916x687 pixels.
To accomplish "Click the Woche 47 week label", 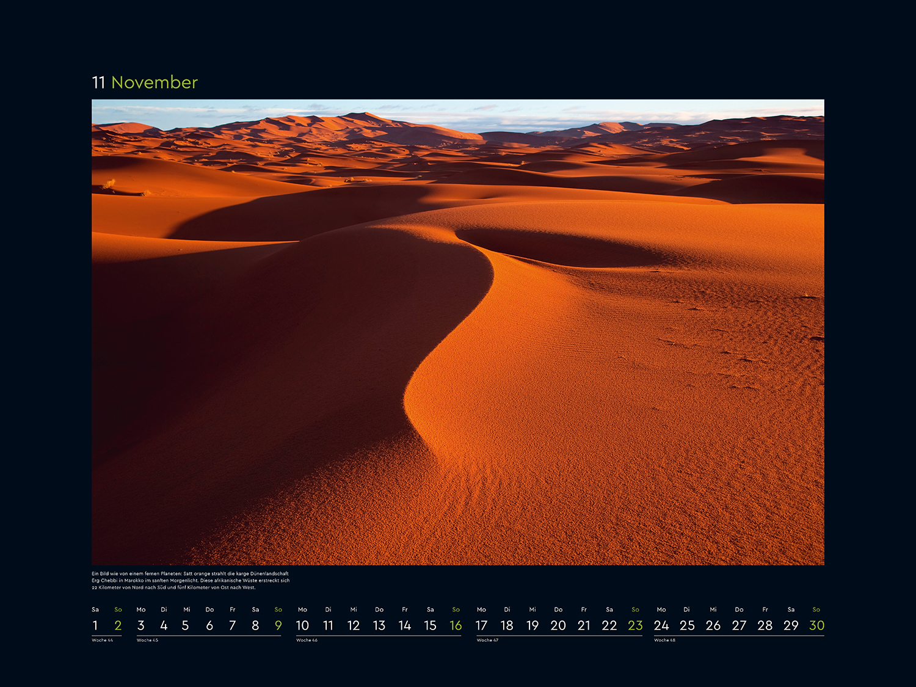I will pos(487,641).
